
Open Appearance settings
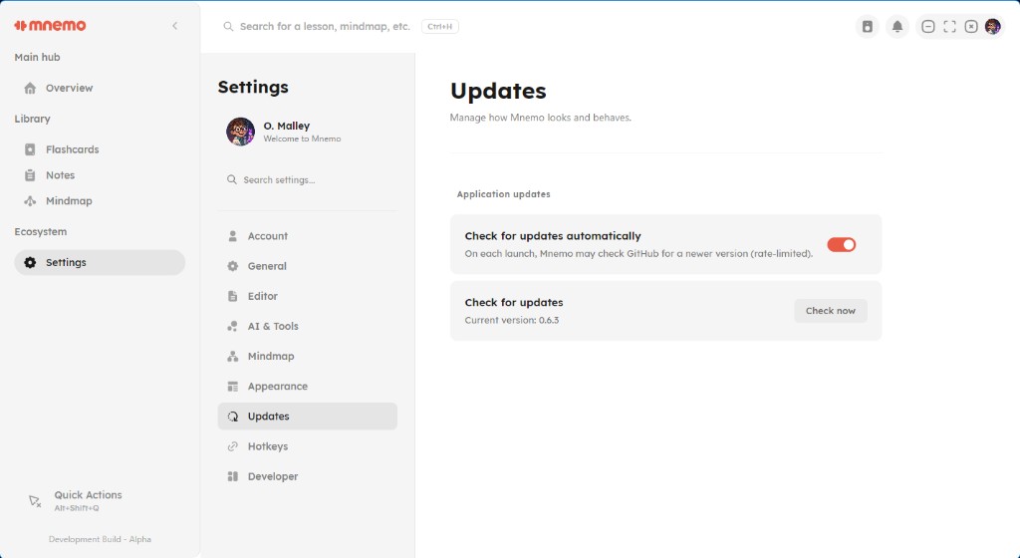[308, 387]
